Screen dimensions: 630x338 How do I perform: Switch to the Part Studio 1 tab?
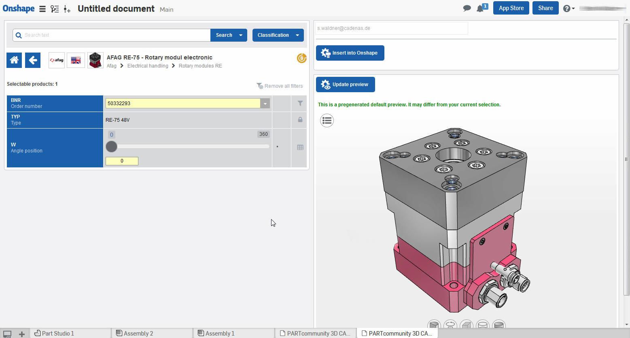(70, 333)
